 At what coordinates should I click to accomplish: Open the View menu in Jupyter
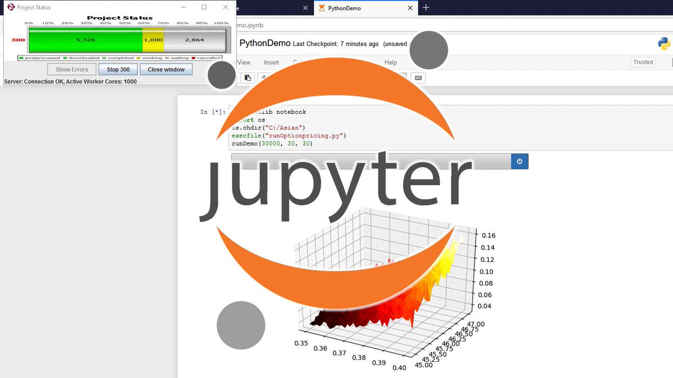(244, 63)
